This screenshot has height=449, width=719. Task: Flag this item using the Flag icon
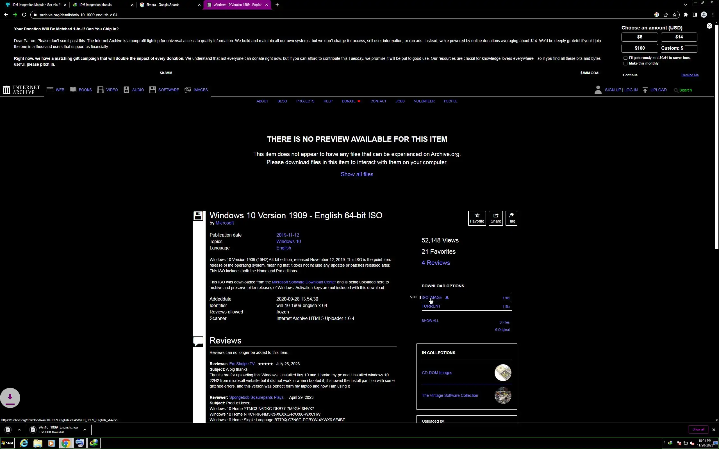click(x=511, y=218)
